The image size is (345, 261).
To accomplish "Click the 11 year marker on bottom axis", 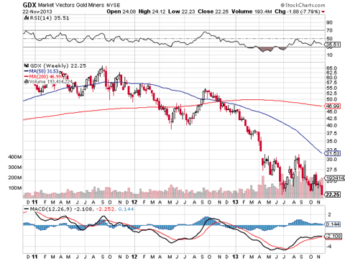I will point(34,257).
